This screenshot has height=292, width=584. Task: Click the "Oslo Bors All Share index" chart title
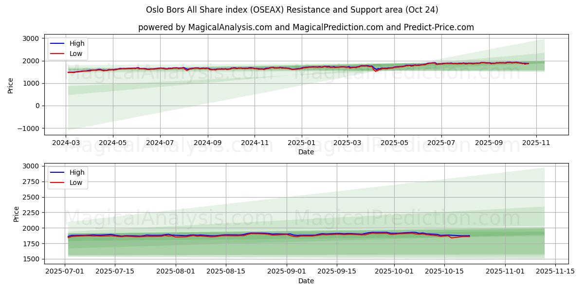click(292, 10)
